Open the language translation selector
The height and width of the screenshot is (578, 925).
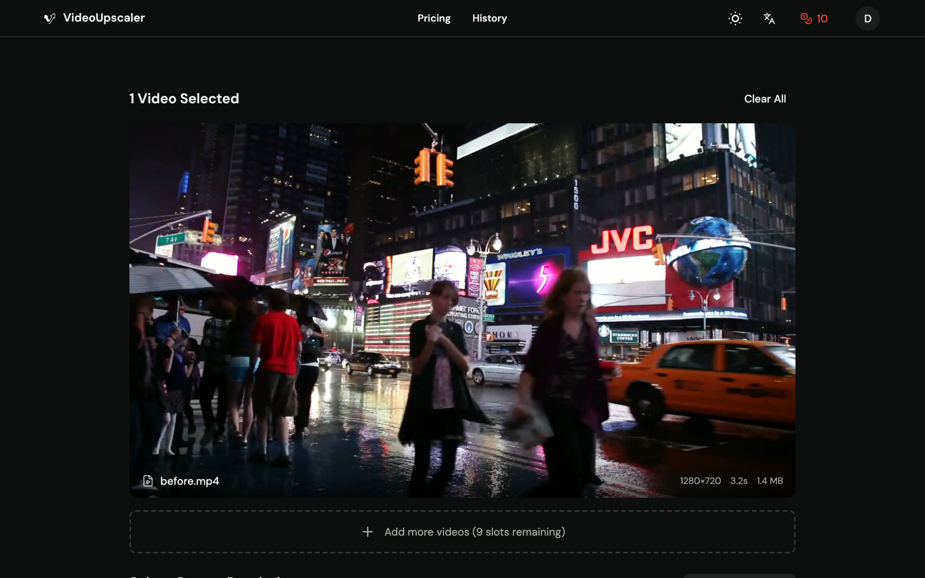(769, 18)
